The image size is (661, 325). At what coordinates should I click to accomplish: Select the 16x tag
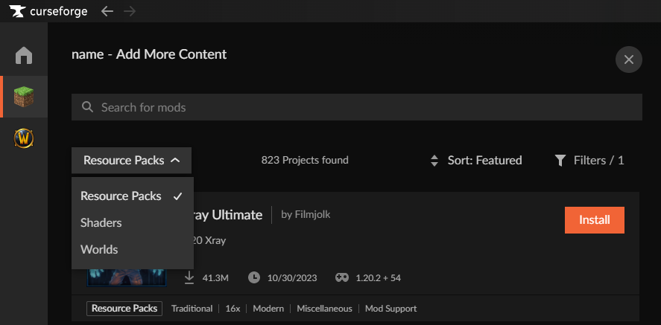click(x=233, y=309)
